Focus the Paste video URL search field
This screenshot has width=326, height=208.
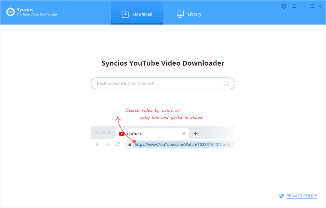[159, 84]
